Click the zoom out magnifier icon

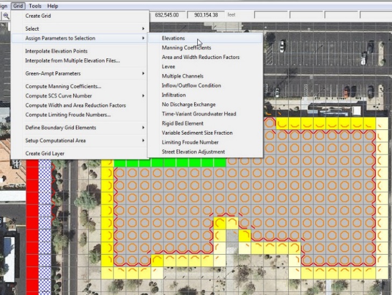pyautogui.click(x=6, y=16)
